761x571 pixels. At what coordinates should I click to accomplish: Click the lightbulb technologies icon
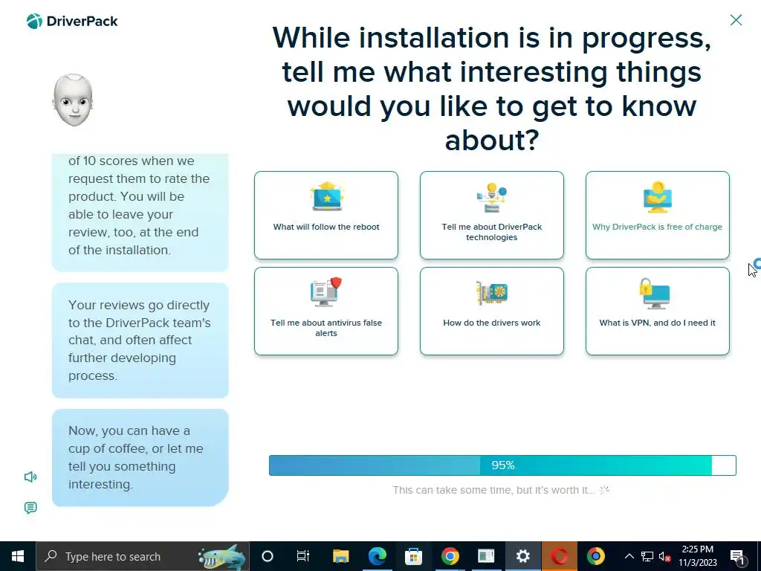[492, 197]
